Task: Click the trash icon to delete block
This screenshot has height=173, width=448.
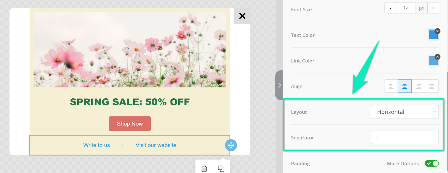Action: coord(204,169)
